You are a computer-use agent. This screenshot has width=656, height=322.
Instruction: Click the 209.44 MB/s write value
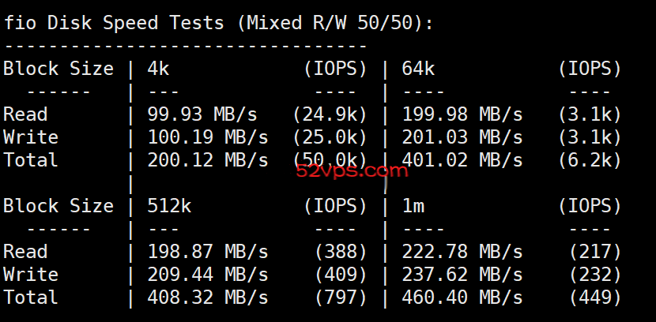208,275
